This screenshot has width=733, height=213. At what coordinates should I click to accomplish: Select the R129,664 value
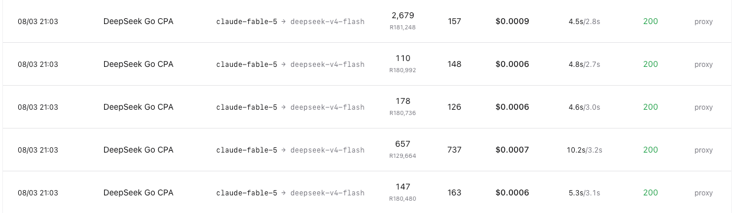(x=402, y=155)
